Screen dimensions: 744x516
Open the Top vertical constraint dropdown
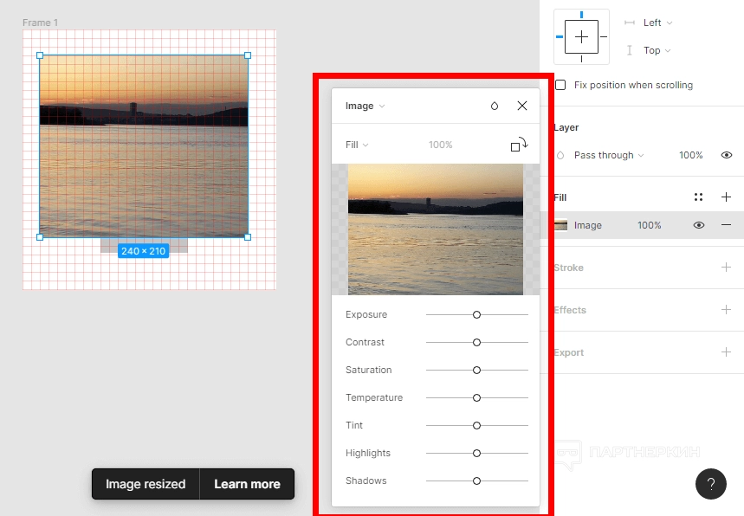pyautogui.click(x=657, y=50)
